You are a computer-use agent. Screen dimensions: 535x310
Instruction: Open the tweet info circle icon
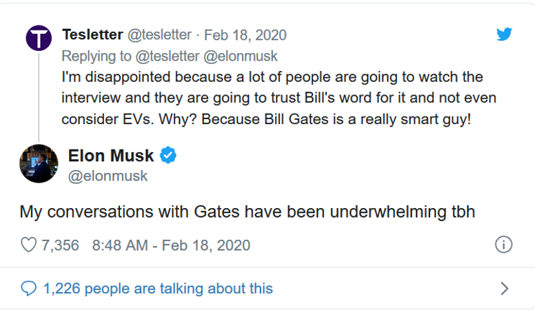pyautogui.click(x=504, y=245)
